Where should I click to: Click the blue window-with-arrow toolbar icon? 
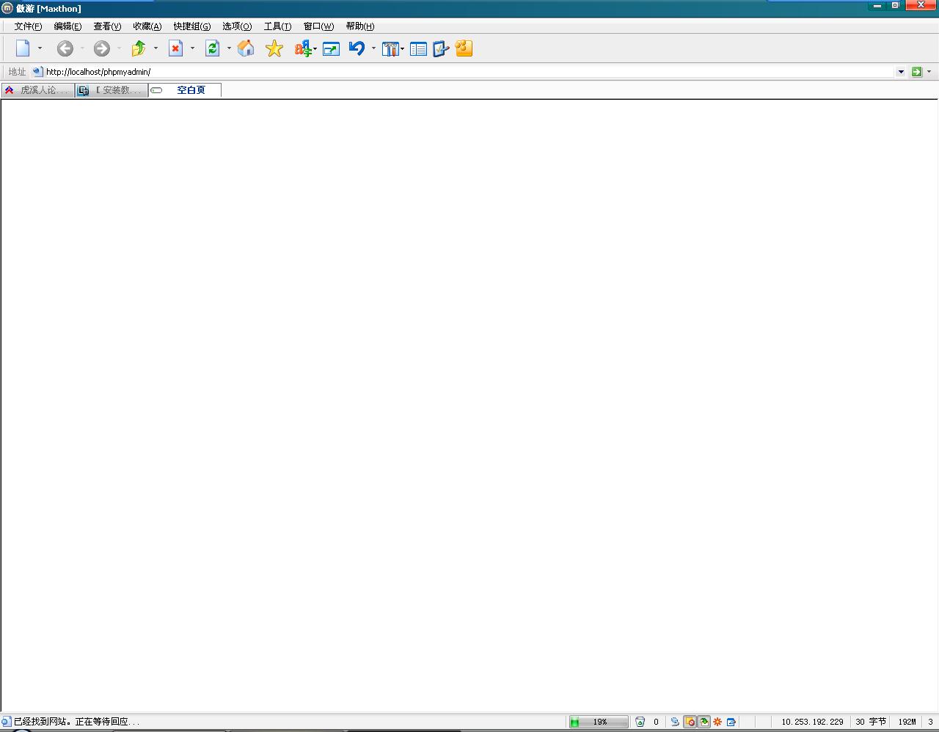(331, 49)
